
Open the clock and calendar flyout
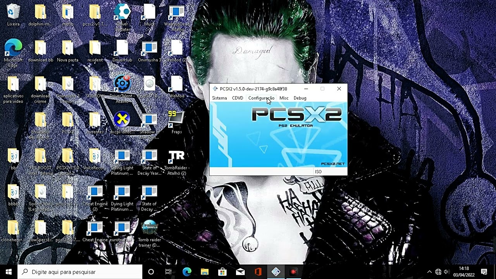click(x=464, y=272)
